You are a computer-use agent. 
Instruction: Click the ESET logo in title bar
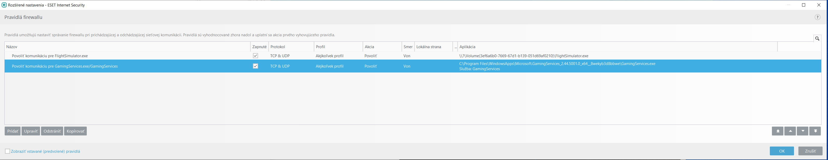(x=4, y=5)
